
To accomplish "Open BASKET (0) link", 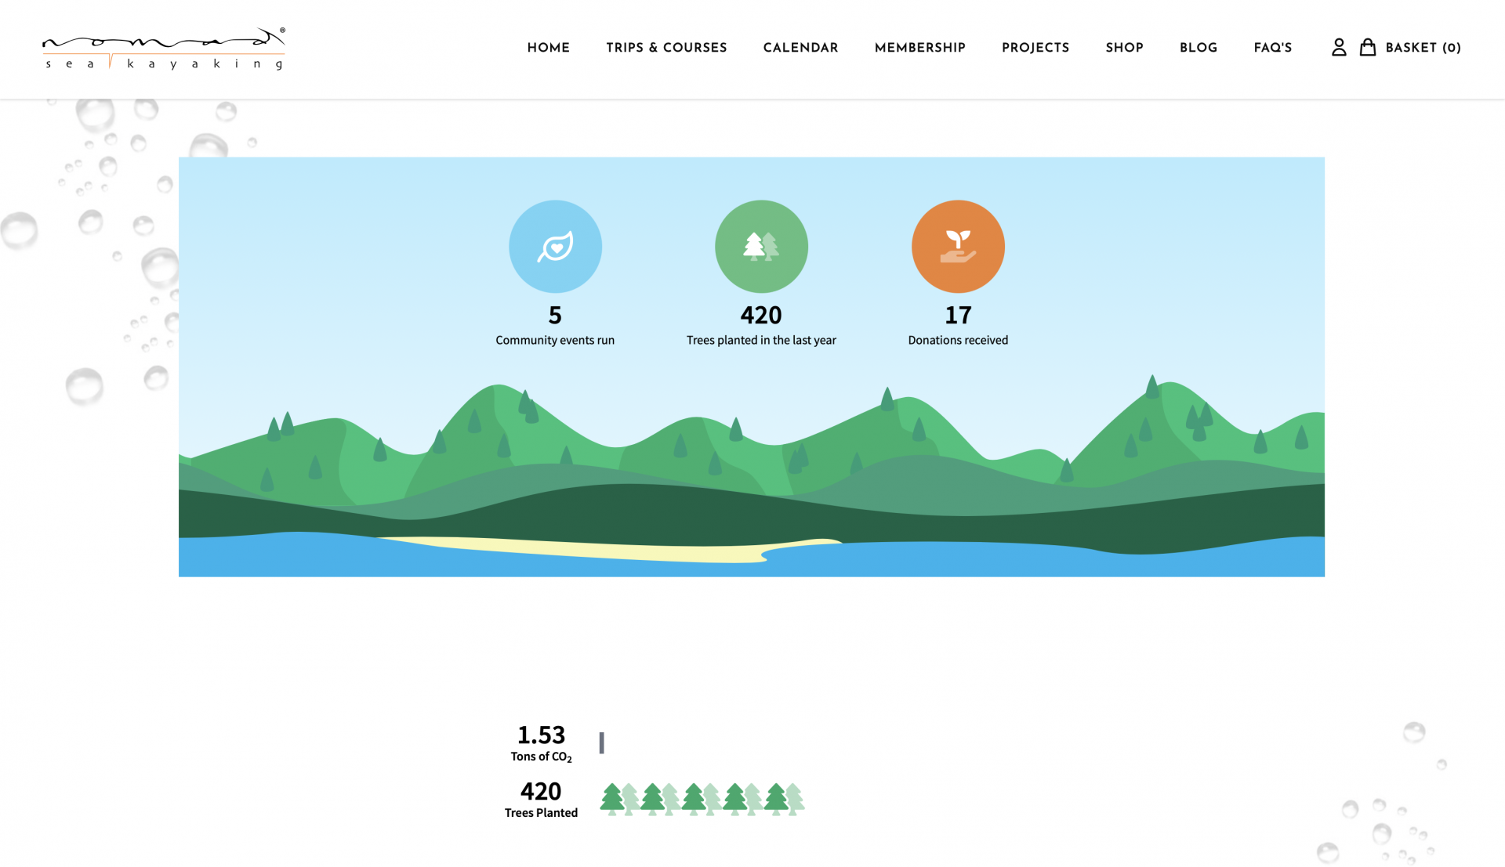I will tap(1423, 48).
